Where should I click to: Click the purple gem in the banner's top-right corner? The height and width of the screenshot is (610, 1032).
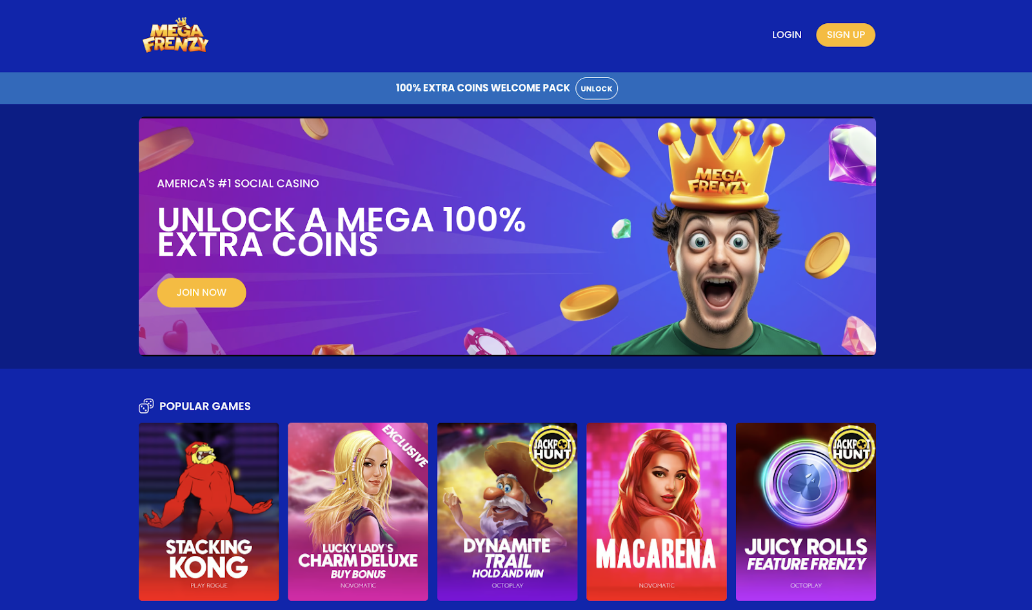point(853,155)
